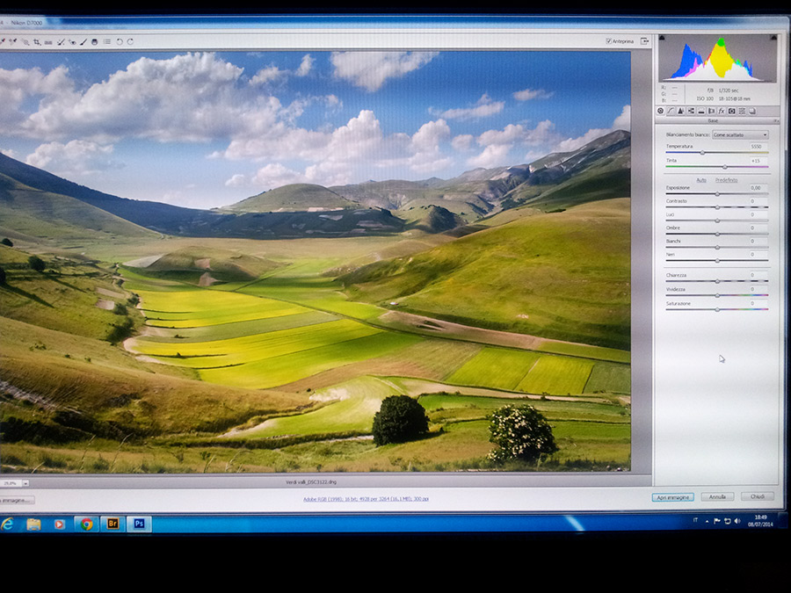Image resolution: width=791 pixels, height=593 pixels.
Task: Toggle the Anteprima preview checkbox
Action: [608, 41]
